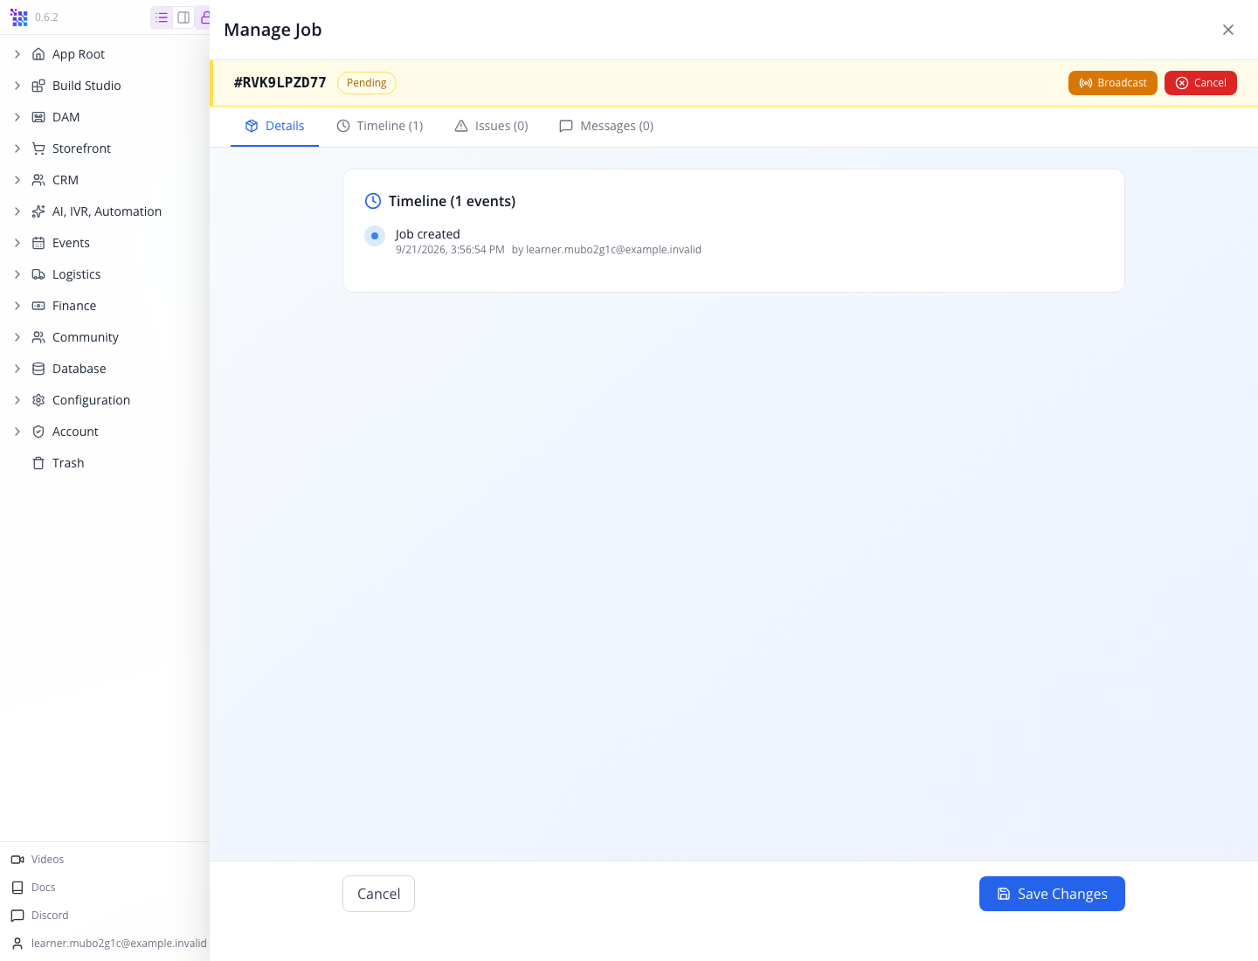Click the job ID #RVK9LPZD77

(x=280, y=82)
